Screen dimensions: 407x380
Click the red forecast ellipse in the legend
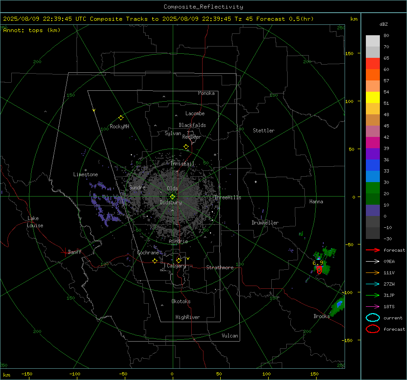point(373,329)
